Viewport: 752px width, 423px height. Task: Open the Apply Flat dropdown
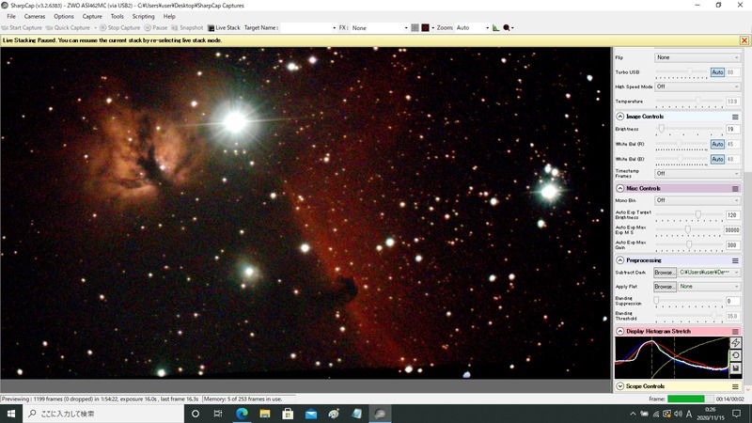tap(709, 287)
